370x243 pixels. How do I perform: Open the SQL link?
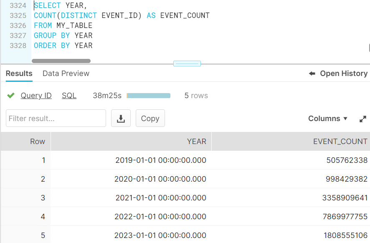click(x=69, y=96)
